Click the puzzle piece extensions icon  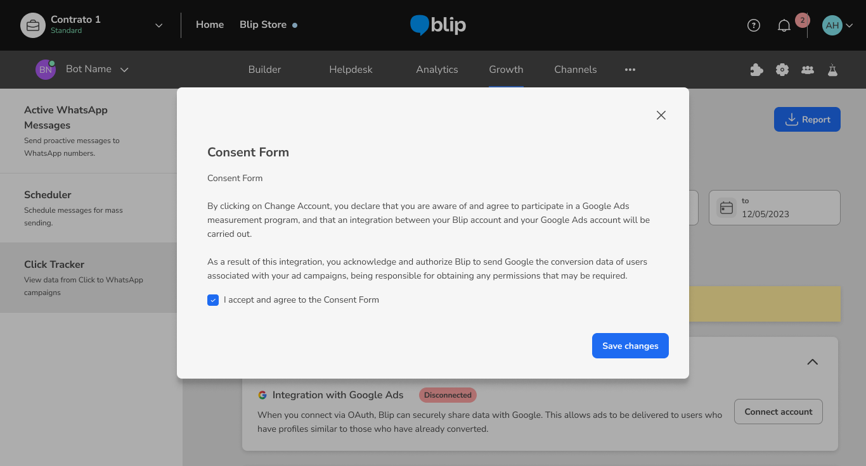click(756, 70)
